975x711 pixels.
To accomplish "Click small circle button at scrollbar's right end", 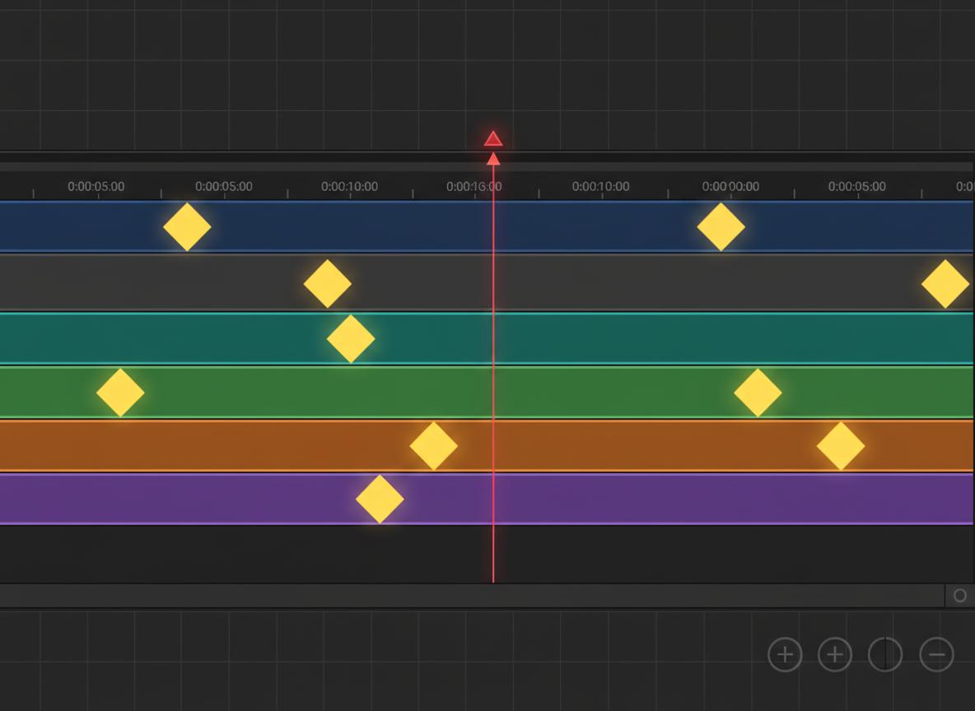I will 959,596.
